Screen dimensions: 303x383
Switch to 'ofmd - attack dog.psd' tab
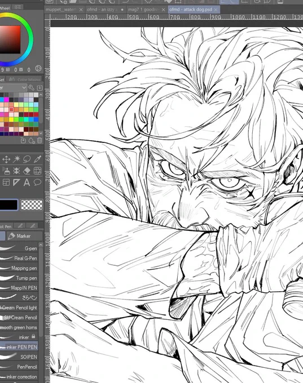tap(191, 10)
